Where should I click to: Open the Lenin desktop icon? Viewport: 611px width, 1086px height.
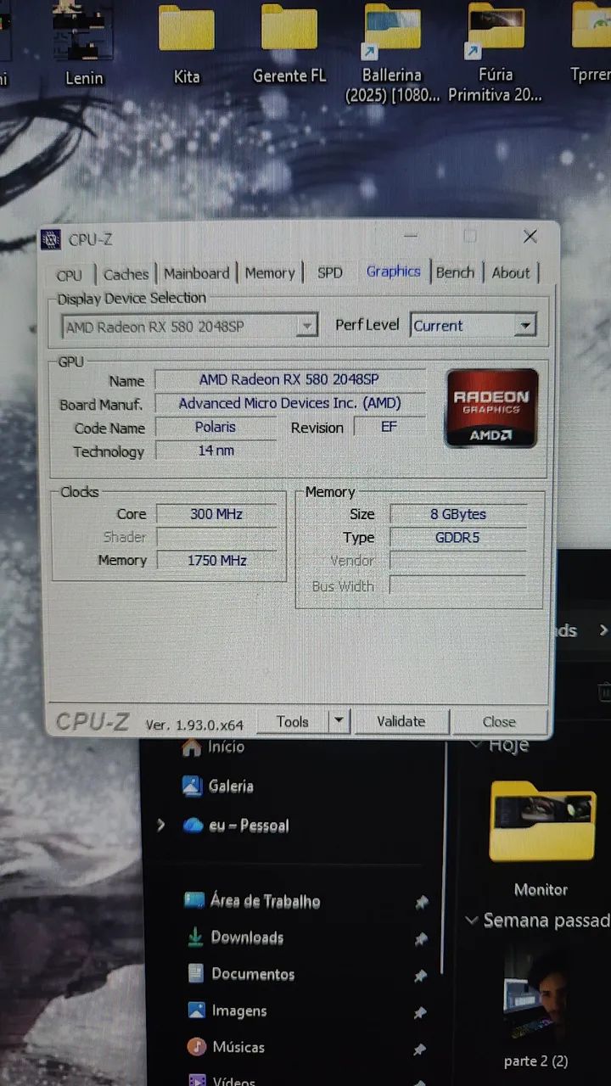pyautogui.click(x=84, y=44)
